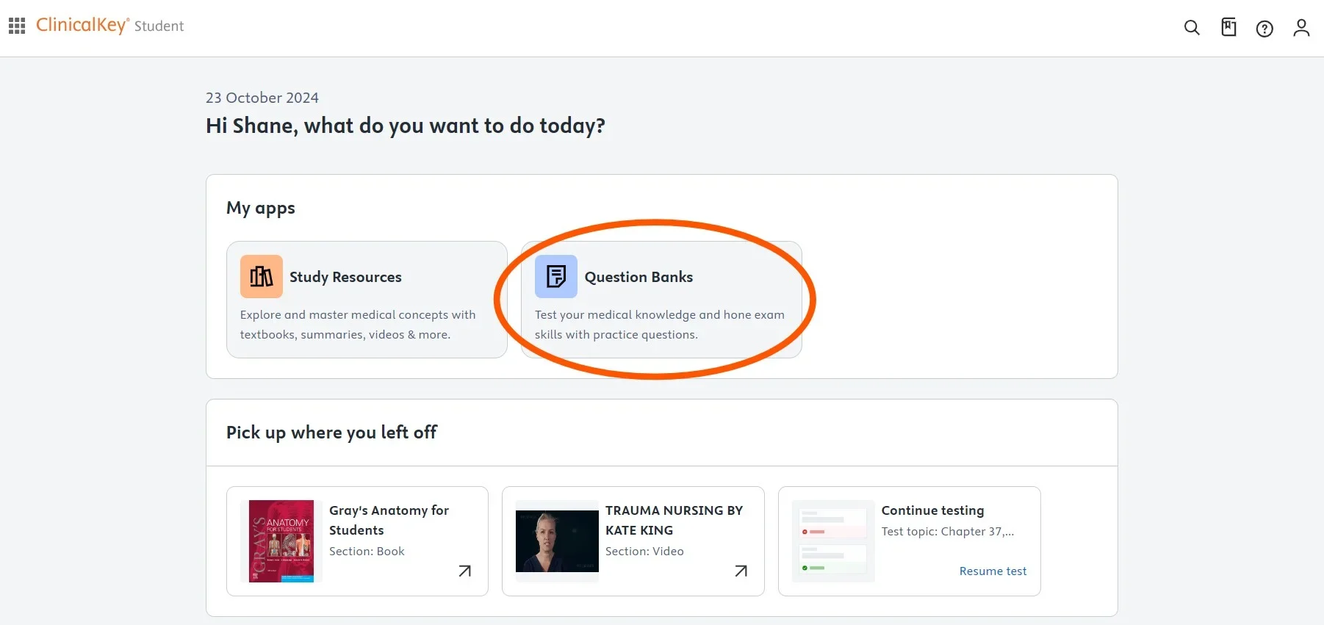Open Gray's Anatomy for Students title

tap(389, 520)
